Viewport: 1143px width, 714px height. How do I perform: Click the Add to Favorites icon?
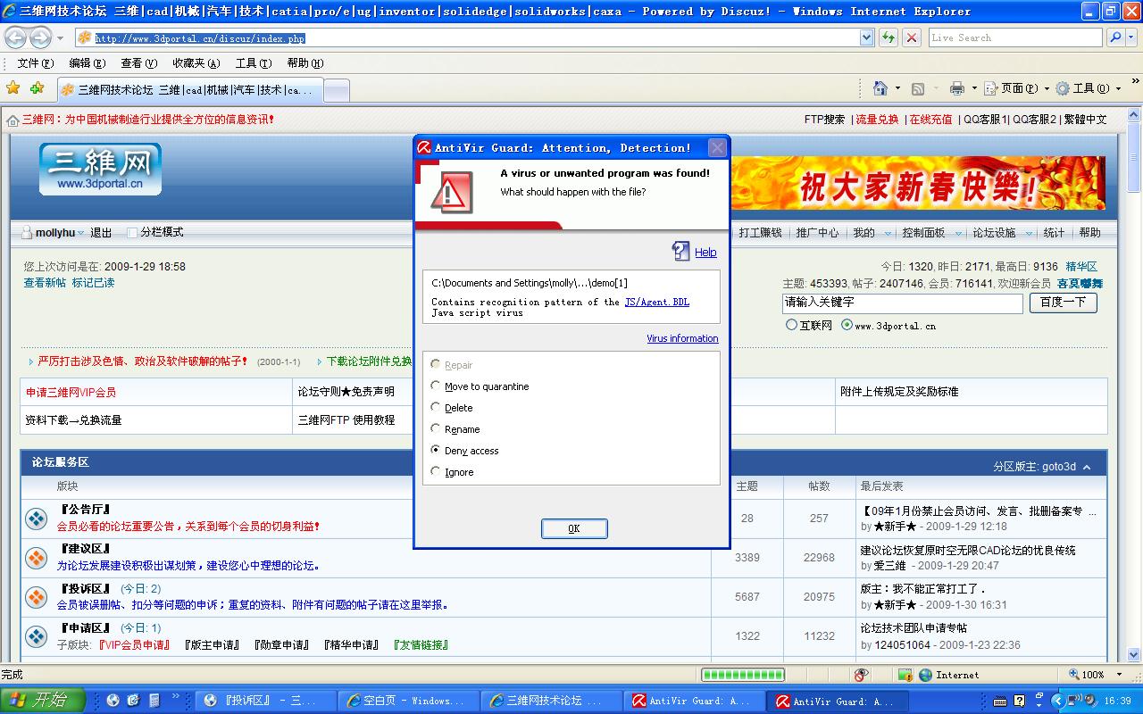click(37, 88)
